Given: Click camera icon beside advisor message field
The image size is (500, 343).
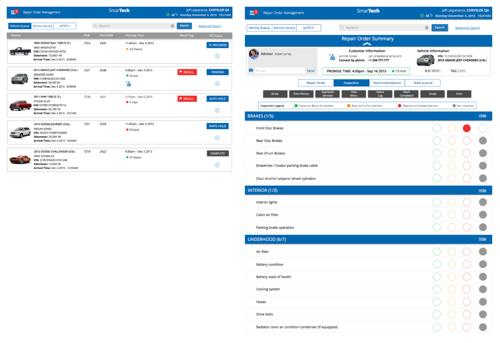Looking at the screenshot, I should pos(251,71).
